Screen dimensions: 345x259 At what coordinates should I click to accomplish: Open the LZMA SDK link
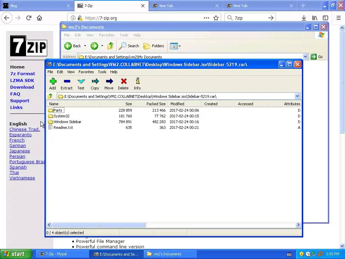click(x=22, y=80)
